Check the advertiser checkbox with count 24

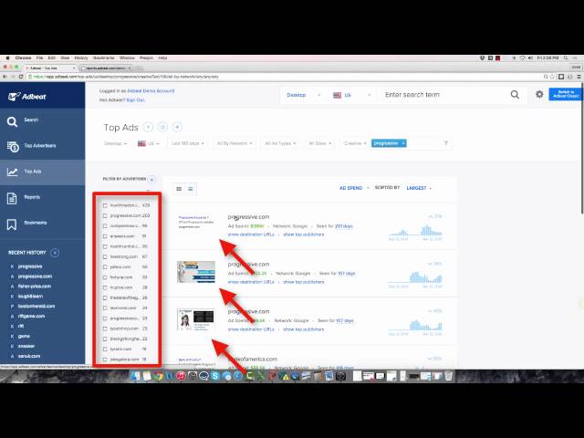(x=105, y=308)
